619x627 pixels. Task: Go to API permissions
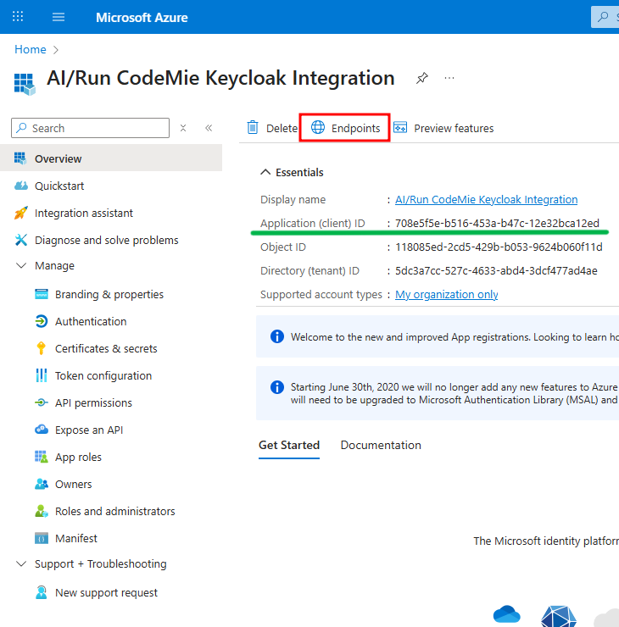(93, 402)
